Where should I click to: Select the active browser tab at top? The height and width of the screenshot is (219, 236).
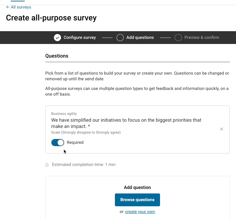pyautogui.click(x=18, y=1)
